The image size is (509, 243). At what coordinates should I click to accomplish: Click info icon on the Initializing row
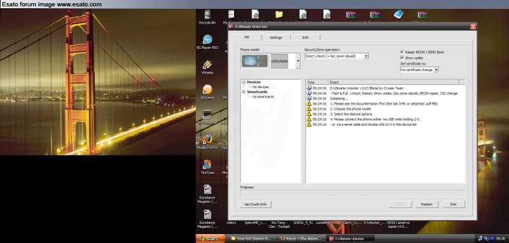tap(309, 98)
